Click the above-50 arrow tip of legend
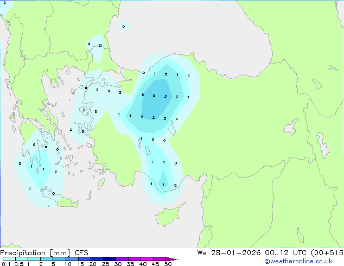 click(172, 259)
